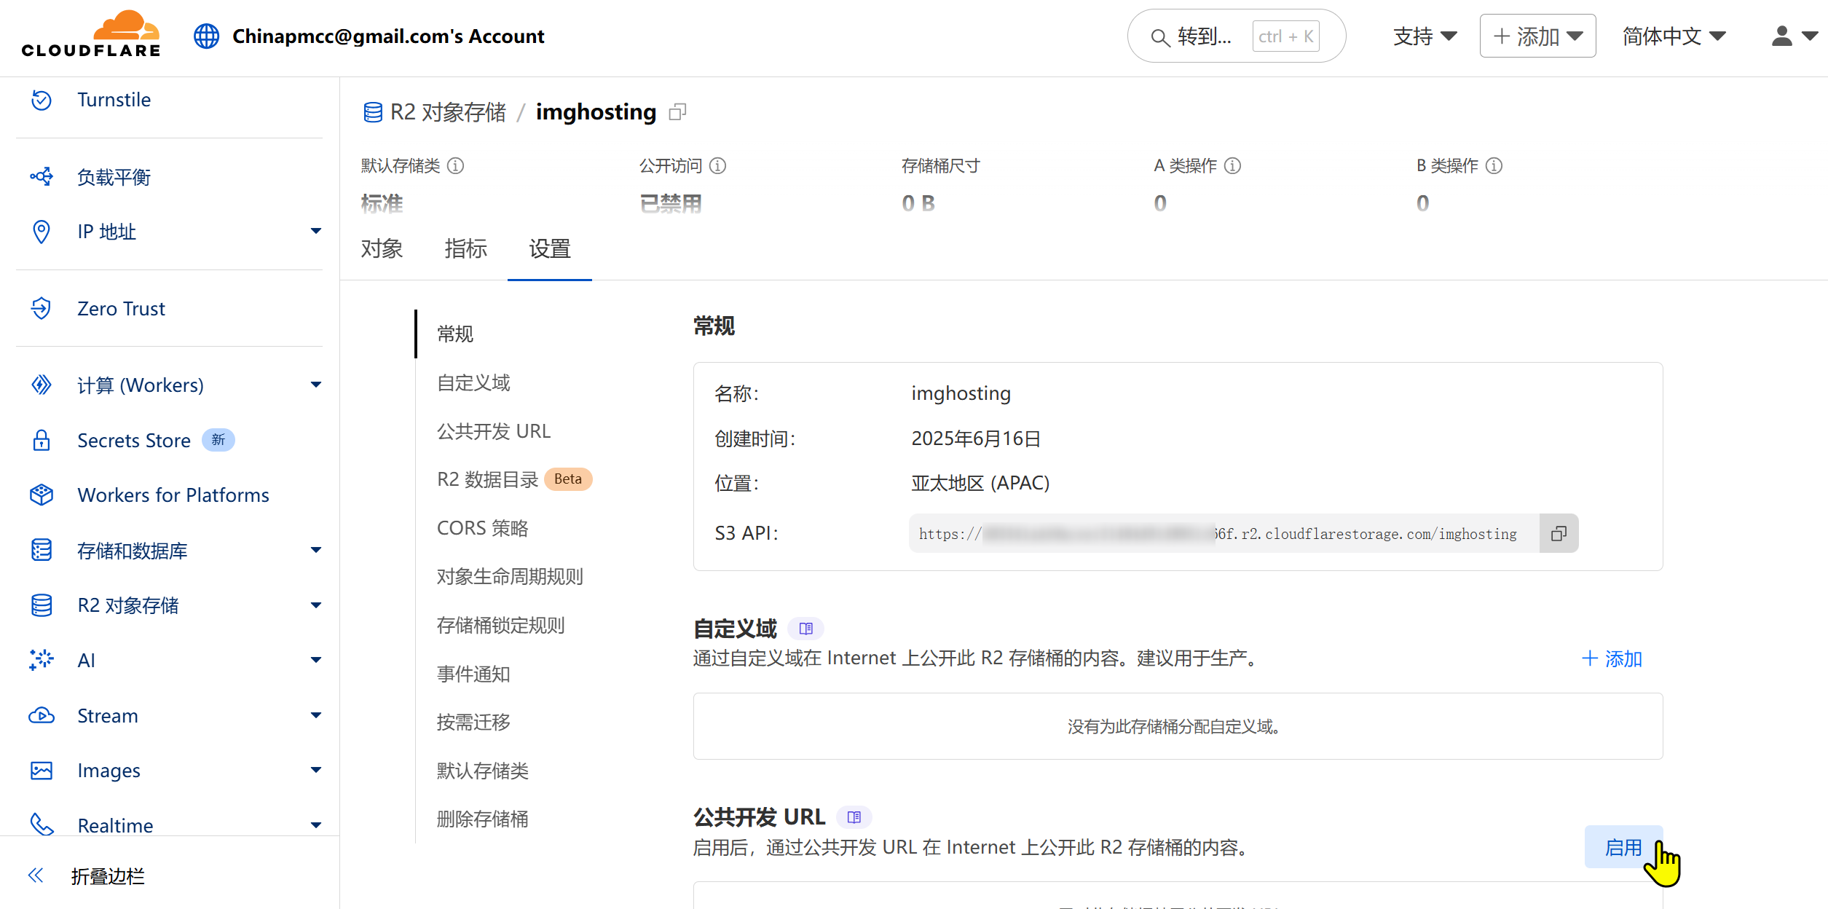The image size is (1828, 909).
Task: Collapse the sidebar with double-chevron
Action: (x=36, y=875)
